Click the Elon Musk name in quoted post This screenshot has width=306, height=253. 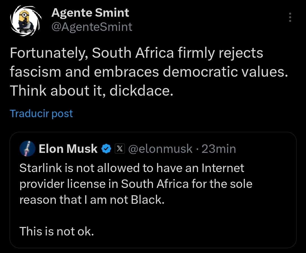[68, 149]
